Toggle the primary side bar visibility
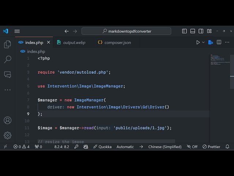This screenshot has height=176, width=234. tap(184, 31)
